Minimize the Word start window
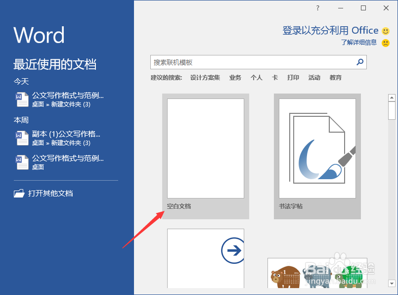Screen dimensions: 398x295 pyautogui.click(x=341, y=8)
